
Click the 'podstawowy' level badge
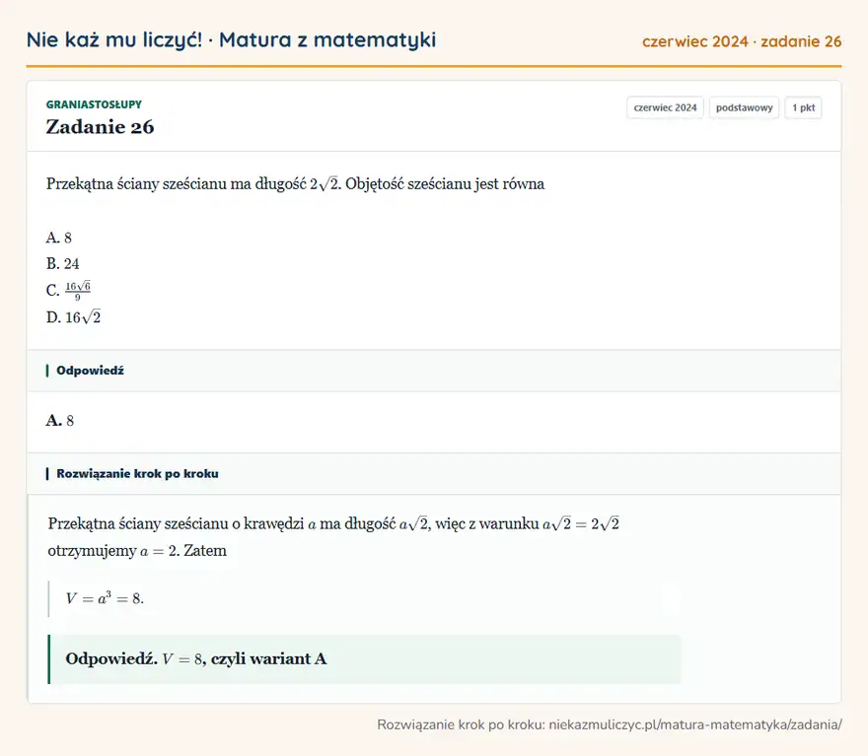pyautogui.click(x=744, y=107)
